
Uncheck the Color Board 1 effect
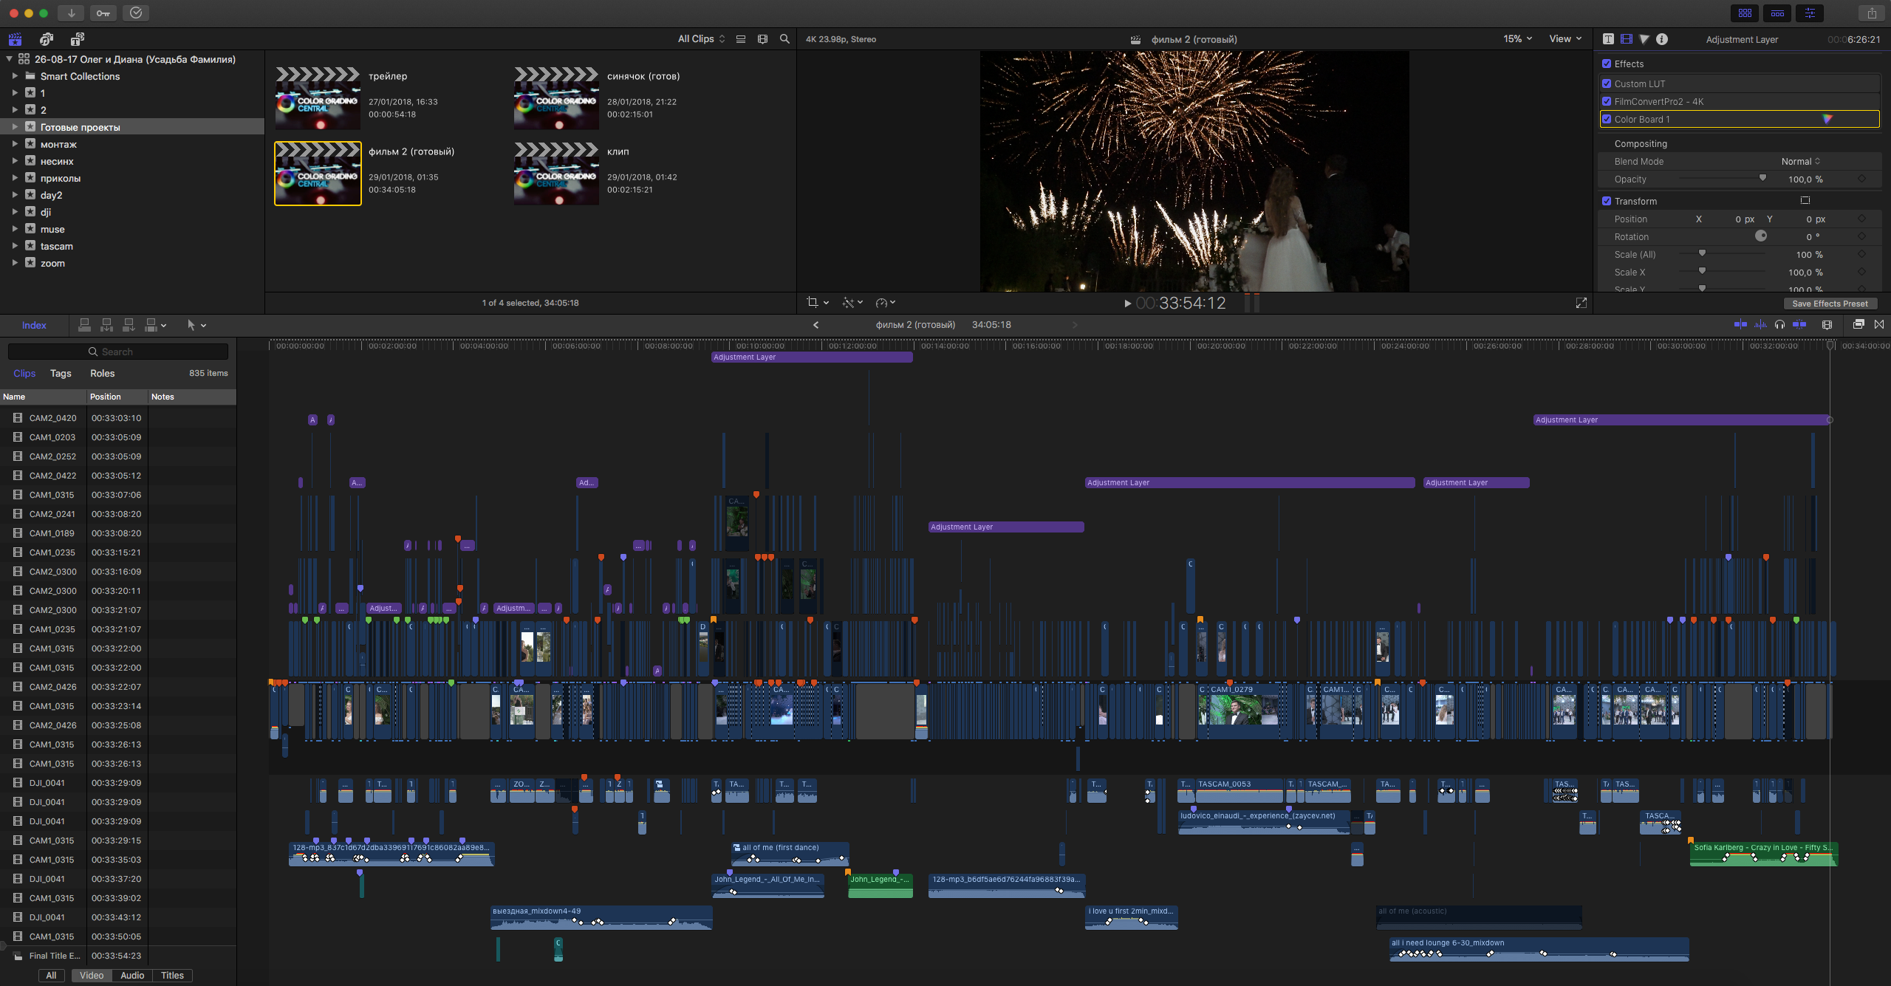[x=1606, y=119]
